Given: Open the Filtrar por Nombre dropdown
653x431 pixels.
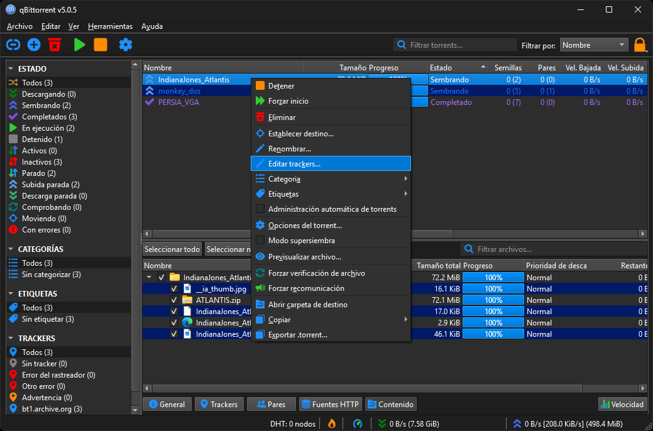Looking at the screenshot, I should [593, 45].
